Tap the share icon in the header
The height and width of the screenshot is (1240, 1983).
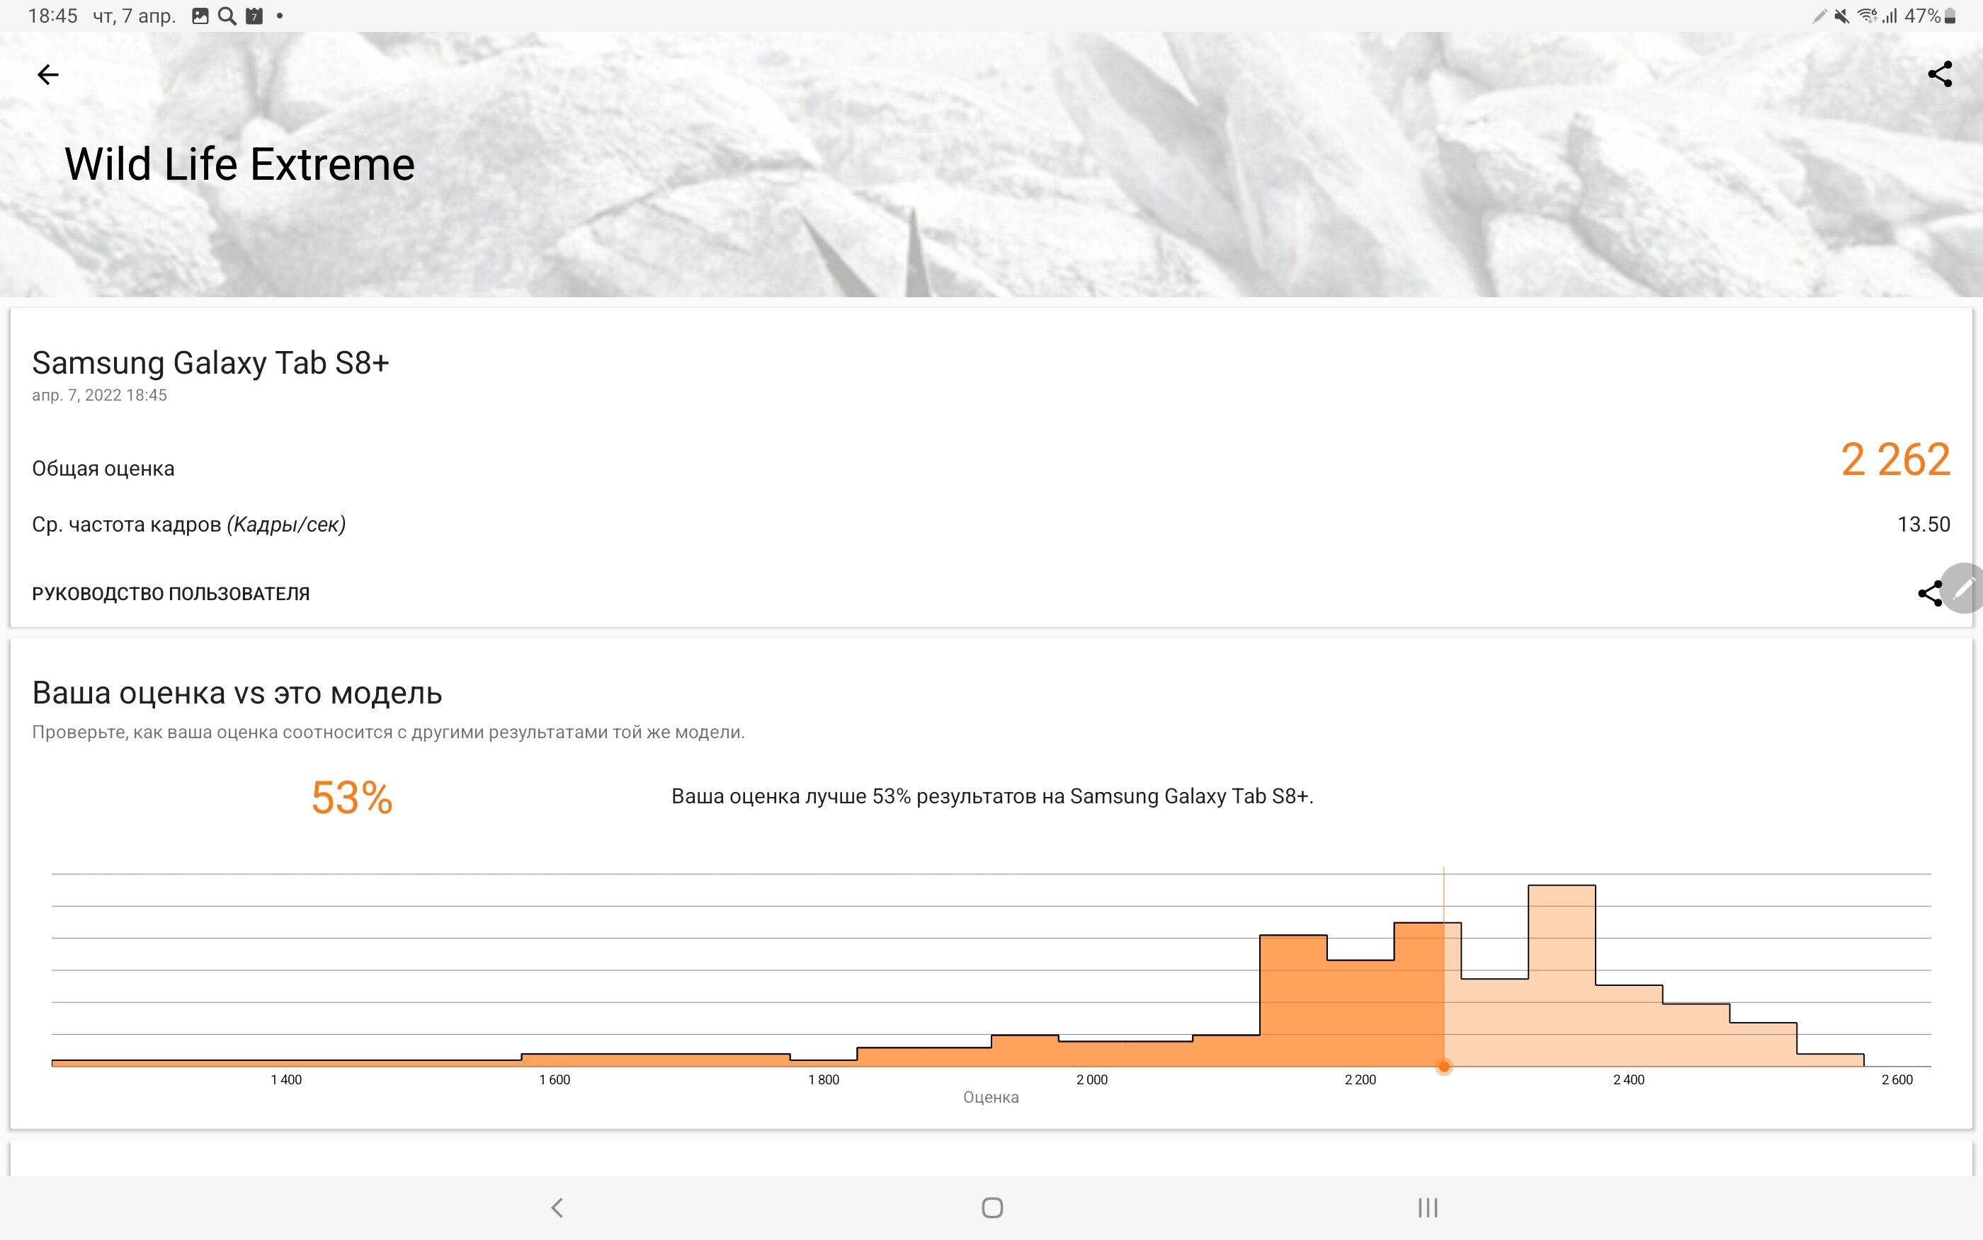[x=1940, y=74]
